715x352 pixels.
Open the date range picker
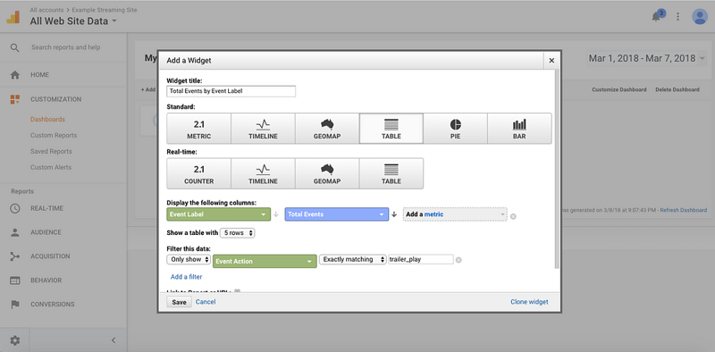coord(646,58)
